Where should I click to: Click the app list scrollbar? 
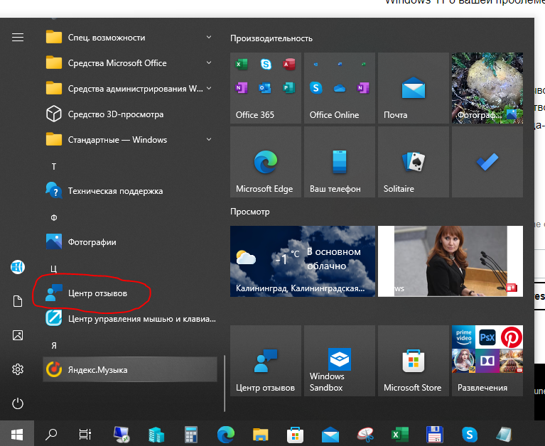(225, 383)
